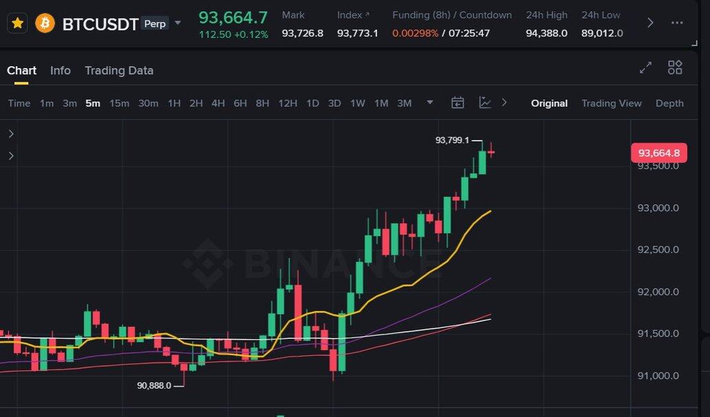Open the calendar date picker icon
Viewport: 710px width, 417px height.
pos(458,103)
